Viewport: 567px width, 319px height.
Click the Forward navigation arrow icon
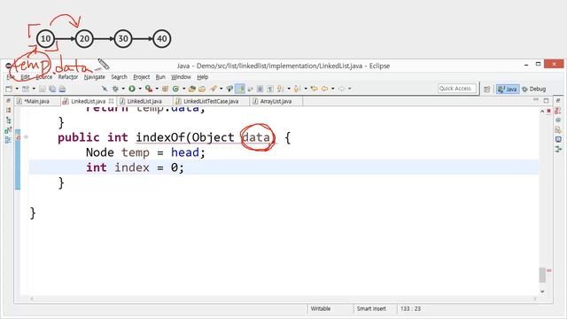[x=342, y=89]
